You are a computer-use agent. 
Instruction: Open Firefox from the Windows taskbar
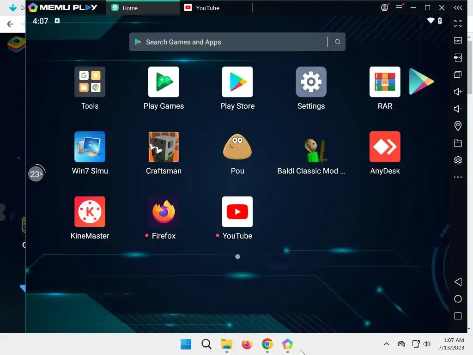pyautogui.click(x=247, y=344)
